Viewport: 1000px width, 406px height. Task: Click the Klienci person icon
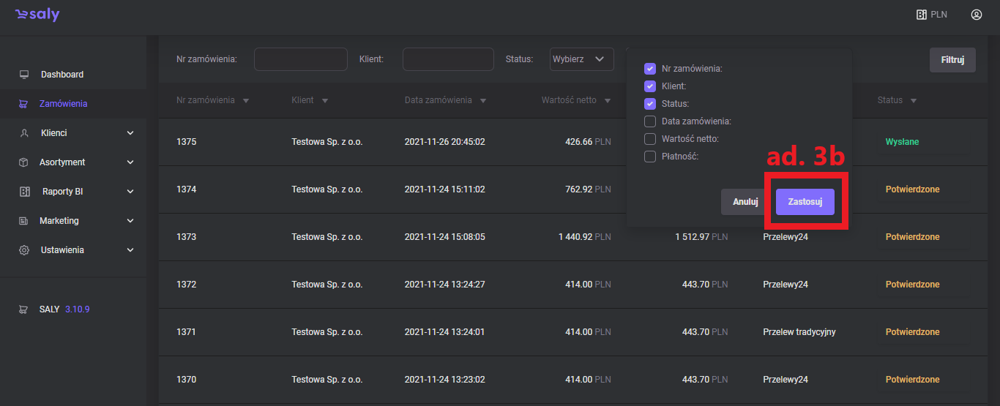(x=24, y=133)
